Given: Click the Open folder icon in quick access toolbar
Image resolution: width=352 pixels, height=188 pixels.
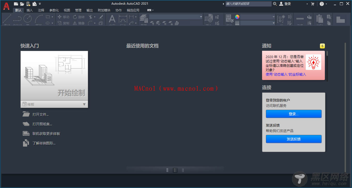Looking at the screenshot, I should click(22, 4).
